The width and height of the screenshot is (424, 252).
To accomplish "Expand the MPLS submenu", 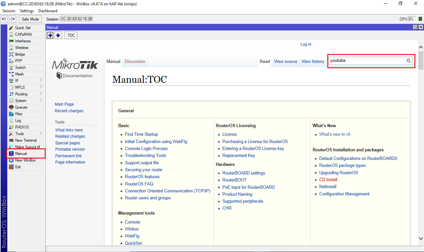I will (41, 87).
